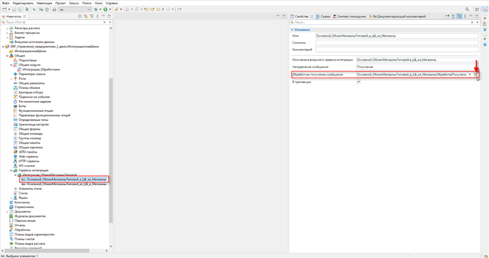Expand the 'Роли' tree node

point(12,79)
